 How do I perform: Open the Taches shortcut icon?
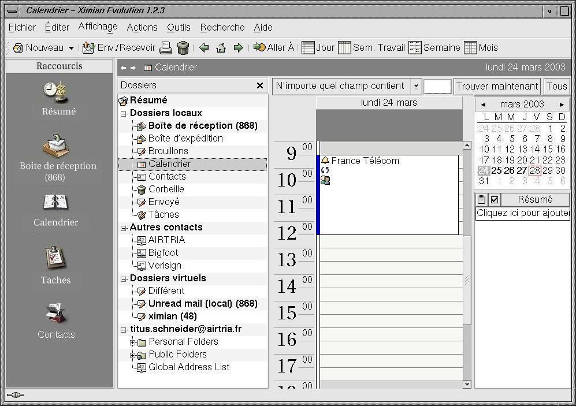click(55, 265)
